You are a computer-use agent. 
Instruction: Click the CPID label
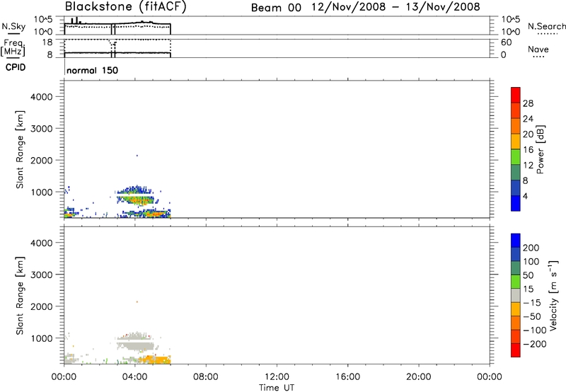(16, 67)
